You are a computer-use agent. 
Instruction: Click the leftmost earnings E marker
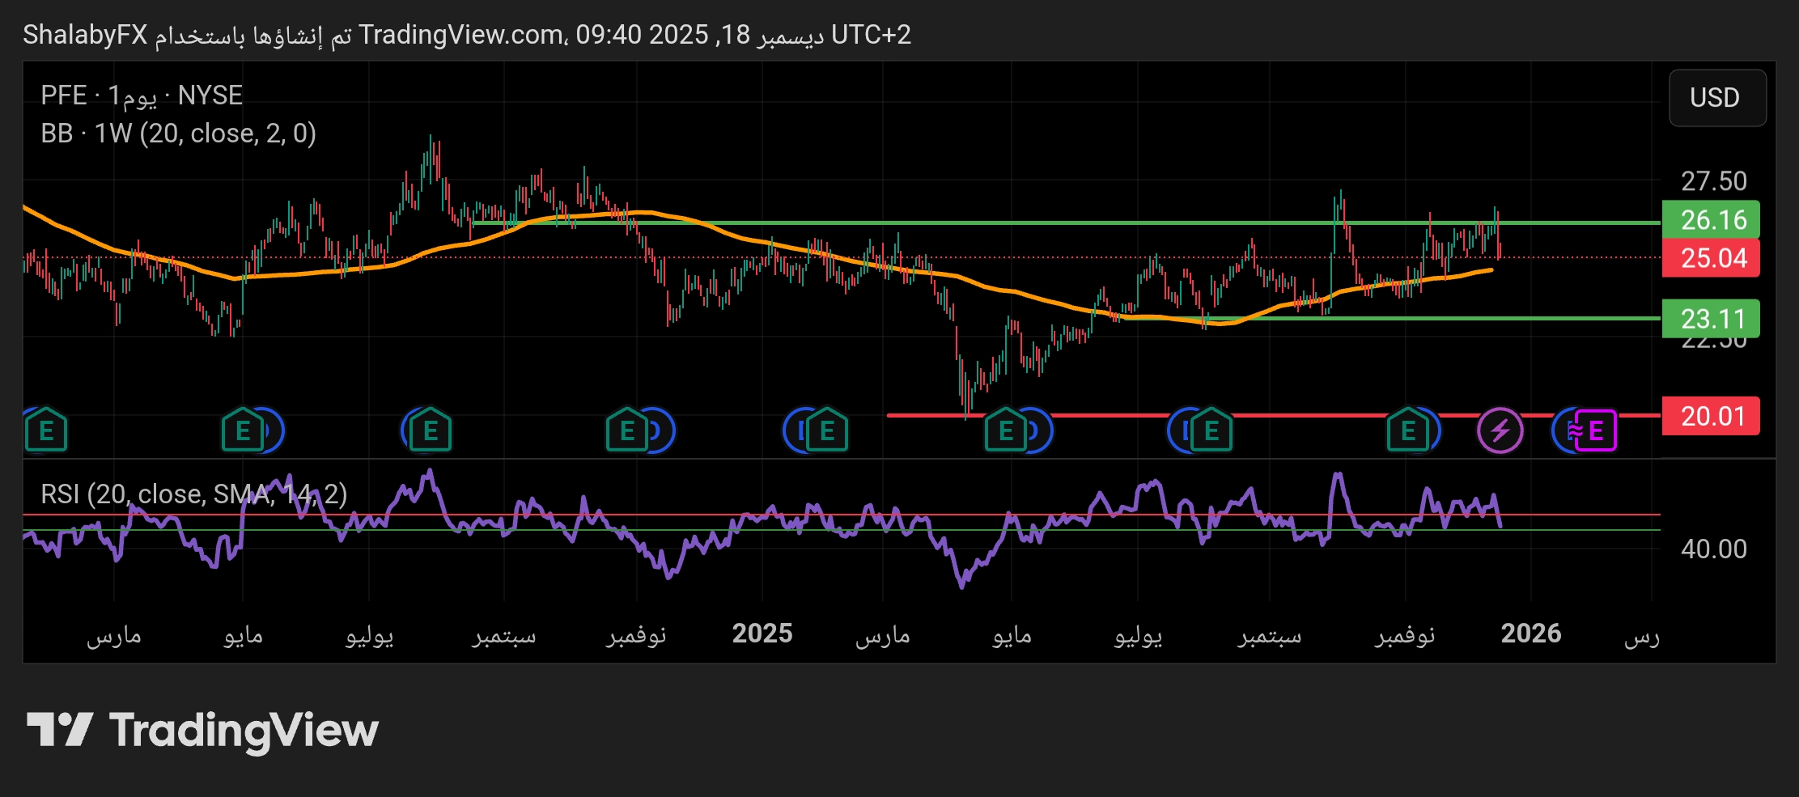[x=46, y=430]
